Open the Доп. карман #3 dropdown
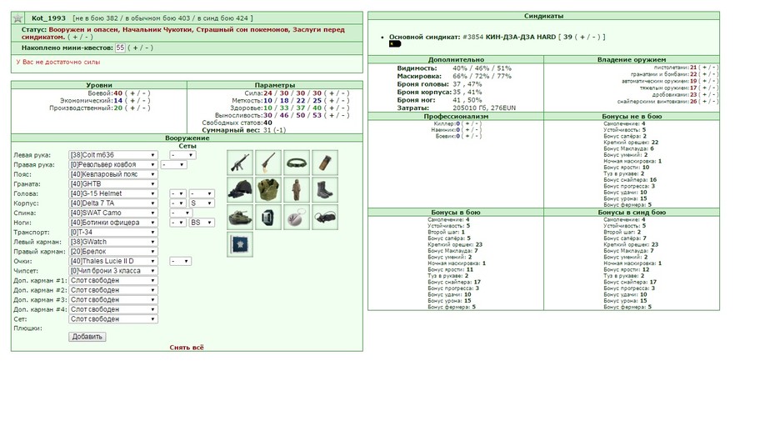Image resolution: width=775 pixels, height=436 pixels. pos(113,299)
